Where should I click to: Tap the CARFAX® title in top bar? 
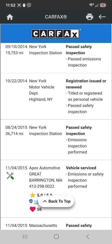tap(56, 17)
